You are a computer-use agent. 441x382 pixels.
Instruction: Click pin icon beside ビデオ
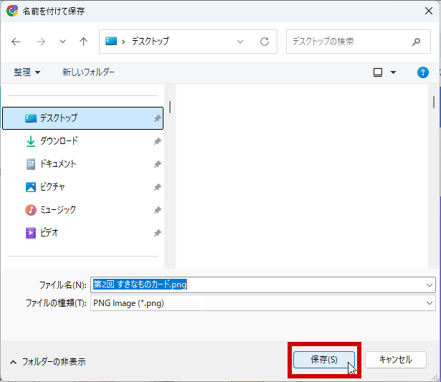click(x=157, y=233)
